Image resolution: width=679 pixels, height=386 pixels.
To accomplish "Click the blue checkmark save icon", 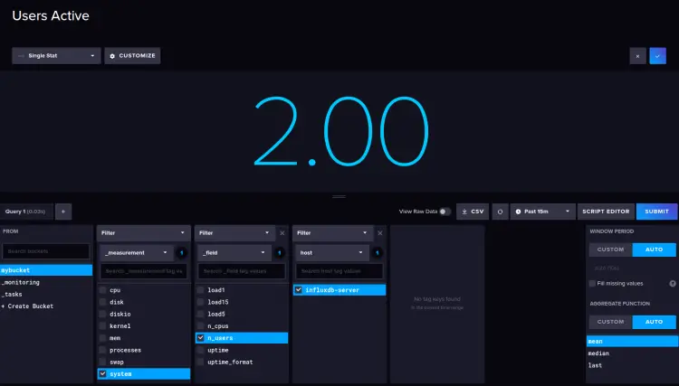I will click(657, 56).
